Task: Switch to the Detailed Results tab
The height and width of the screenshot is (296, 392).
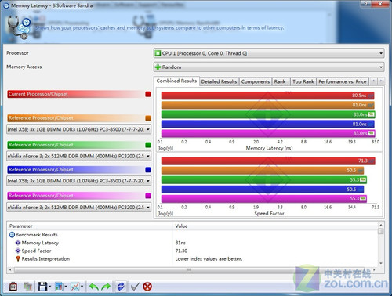Action: pyautogui.click(x=219, y=81)
